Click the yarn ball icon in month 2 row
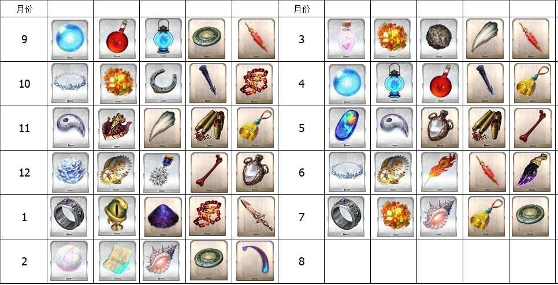 coord(69,261)
